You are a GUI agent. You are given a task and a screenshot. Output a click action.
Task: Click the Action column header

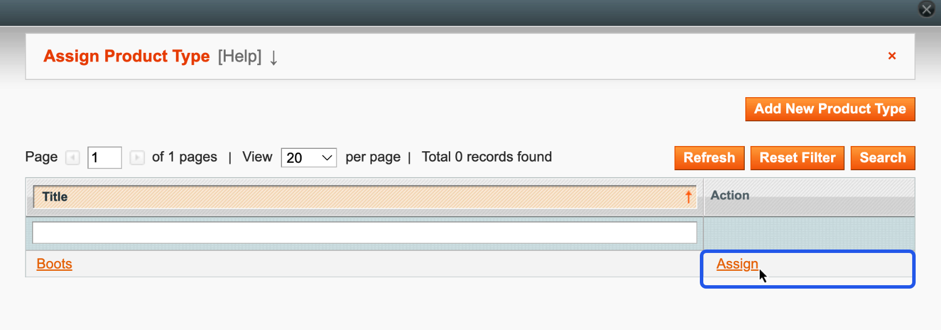coord(730,195)
